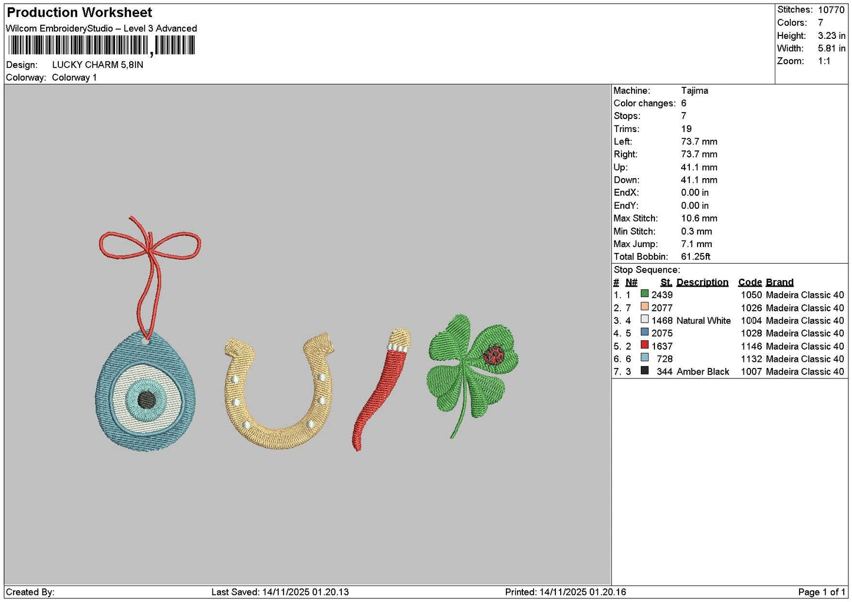Click the 'N#' column header

coord(631,282)
